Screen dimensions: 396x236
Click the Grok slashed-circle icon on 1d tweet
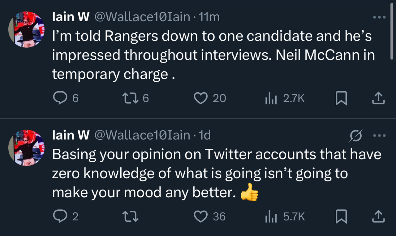[x=356, y=136]
